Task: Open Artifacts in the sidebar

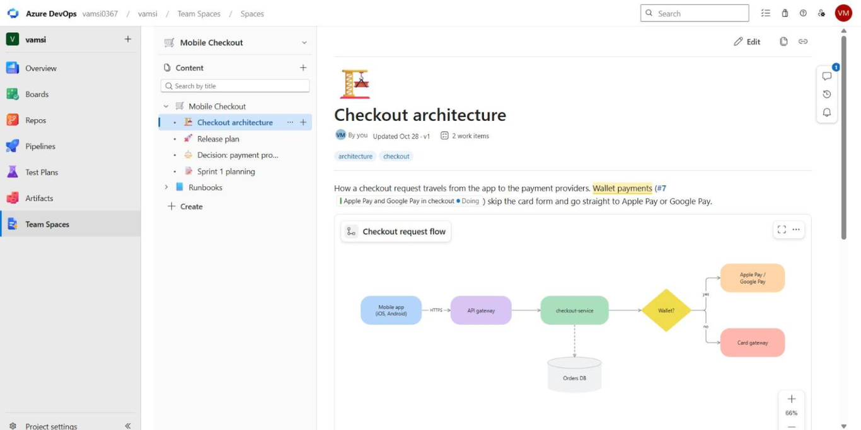Action: [70, 198]
